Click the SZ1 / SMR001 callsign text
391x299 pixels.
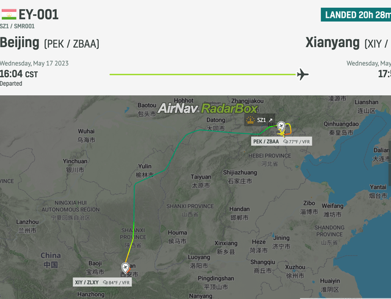coord(17,26)
